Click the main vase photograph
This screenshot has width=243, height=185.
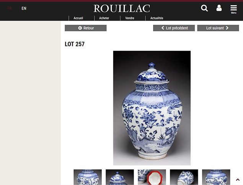pos(152,108)
